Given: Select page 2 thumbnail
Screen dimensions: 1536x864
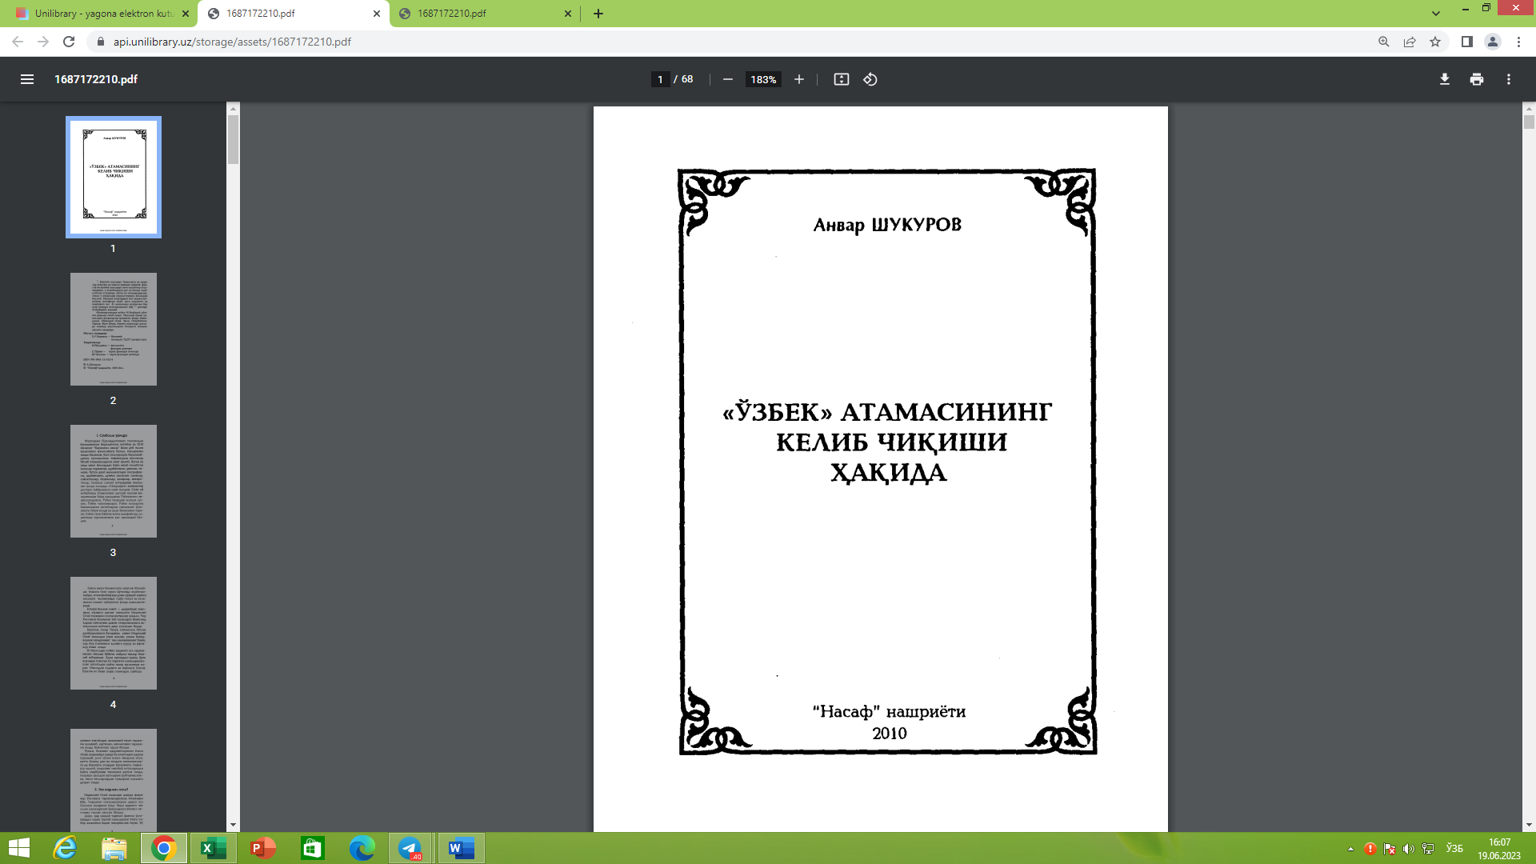Looking at the screenshot, I should pos(113,329).
